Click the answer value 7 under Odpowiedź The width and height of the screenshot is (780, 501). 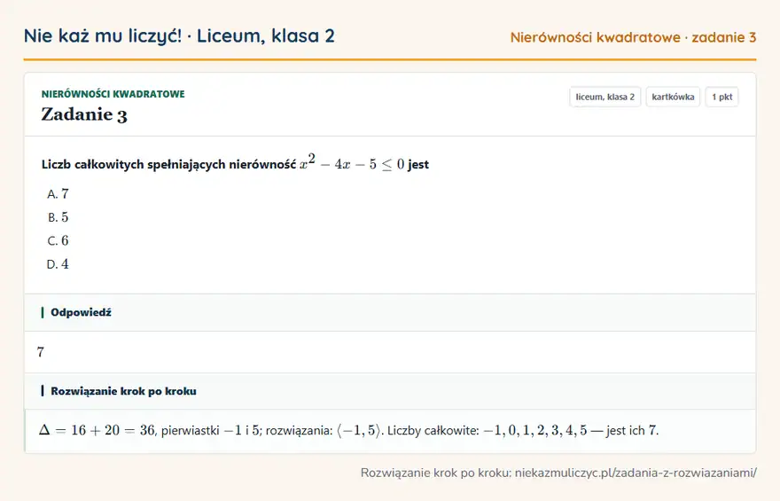[x=40, y=352]
